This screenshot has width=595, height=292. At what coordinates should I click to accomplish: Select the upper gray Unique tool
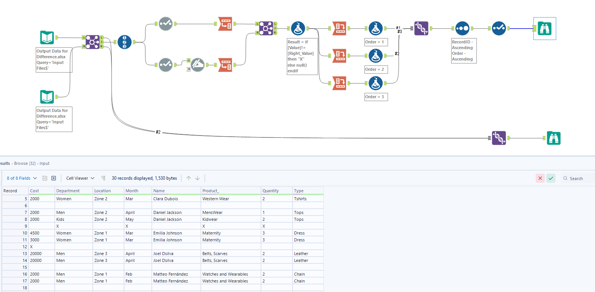tap(165, 24)
